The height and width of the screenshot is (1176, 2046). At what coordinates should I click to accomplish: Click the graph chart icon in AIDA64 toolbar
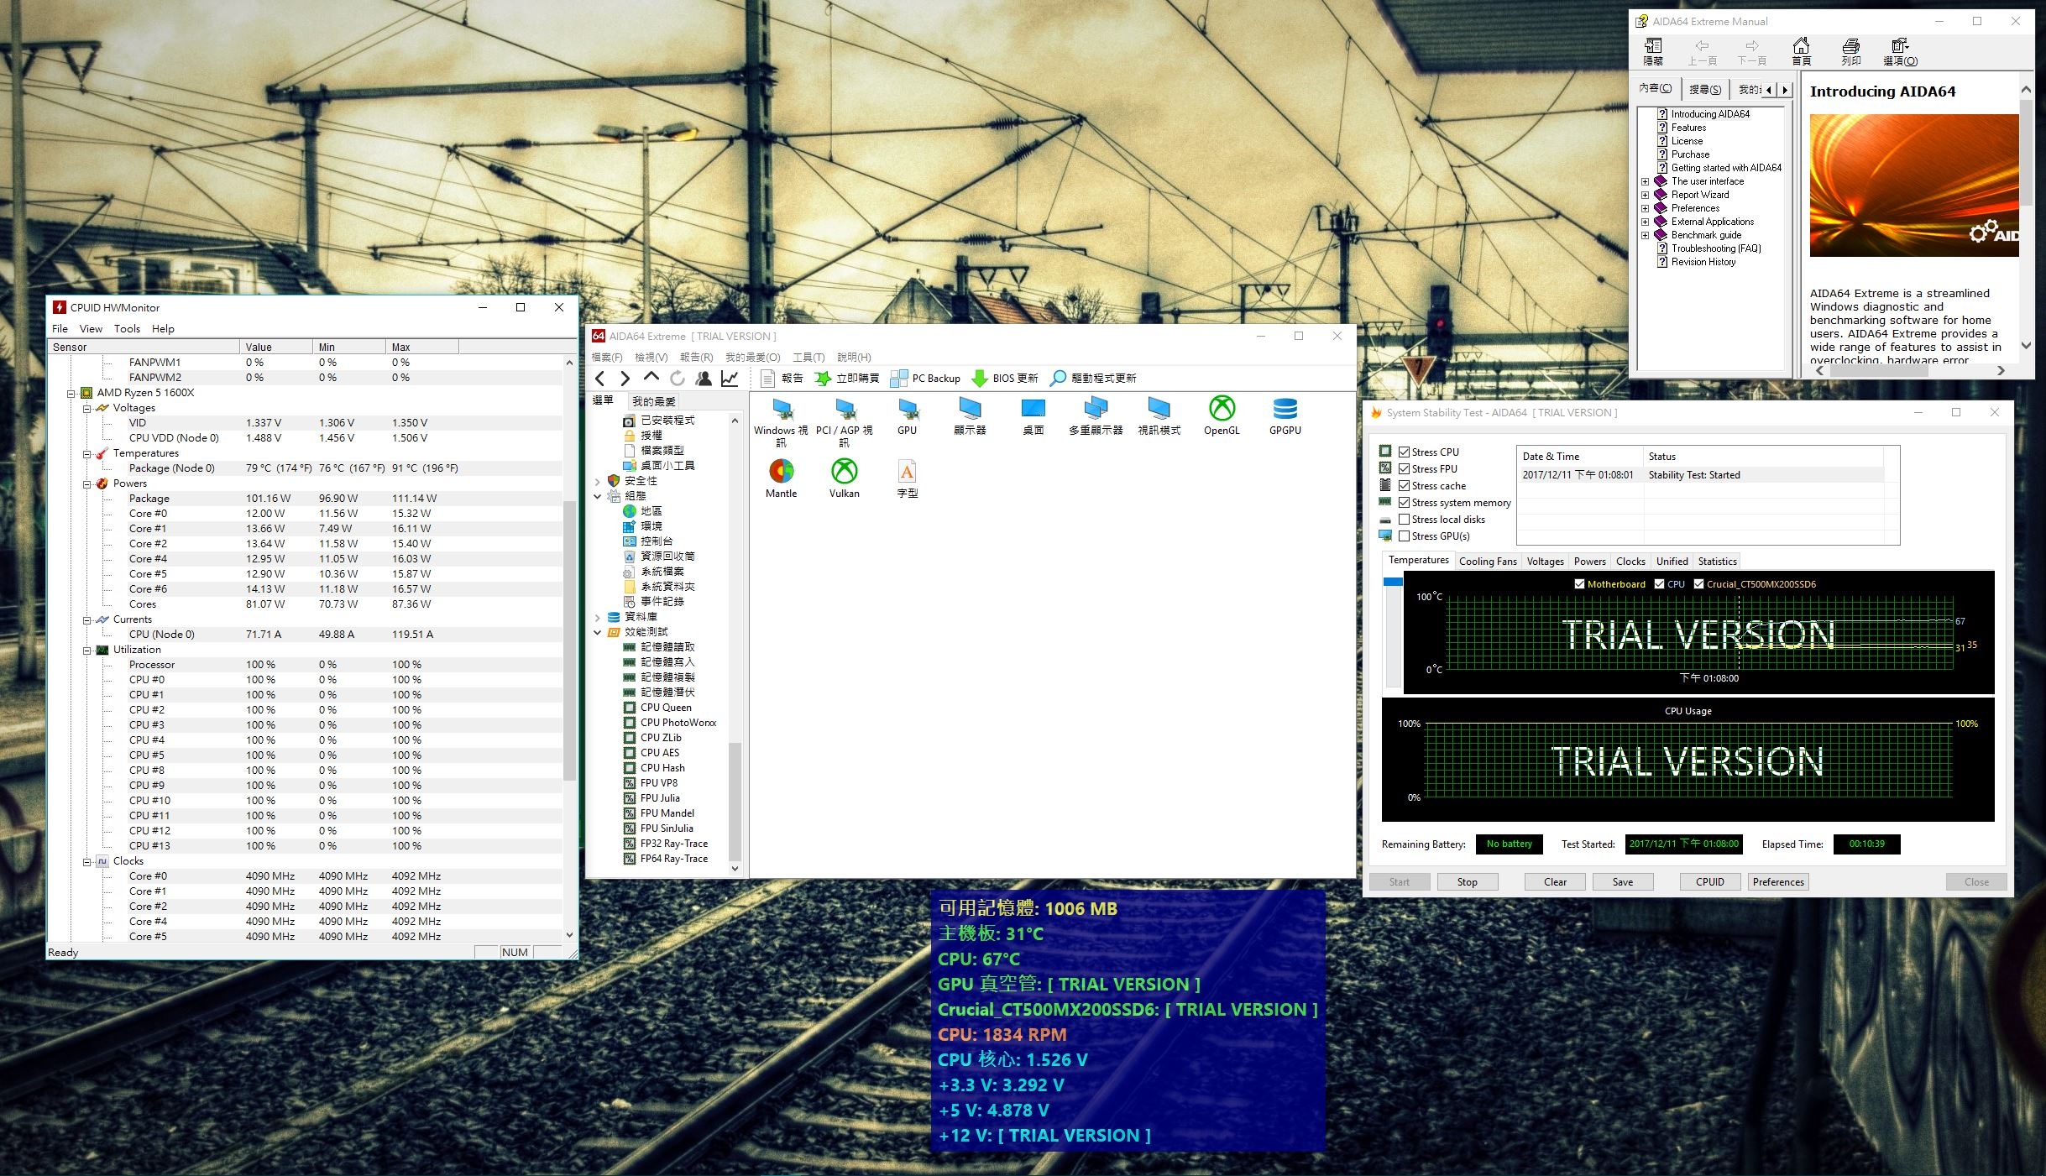pyautogui.click(x=730, y=379)
